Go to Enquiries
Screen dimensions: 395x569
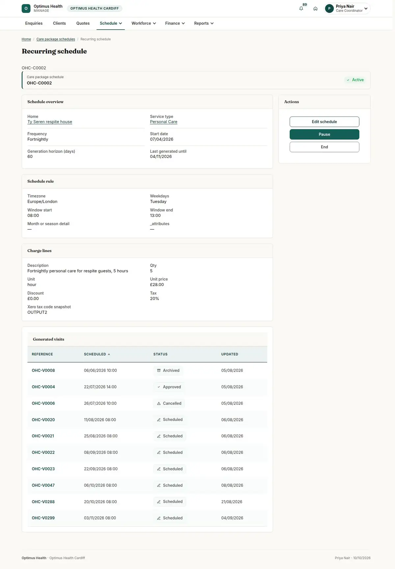(34, 23)
